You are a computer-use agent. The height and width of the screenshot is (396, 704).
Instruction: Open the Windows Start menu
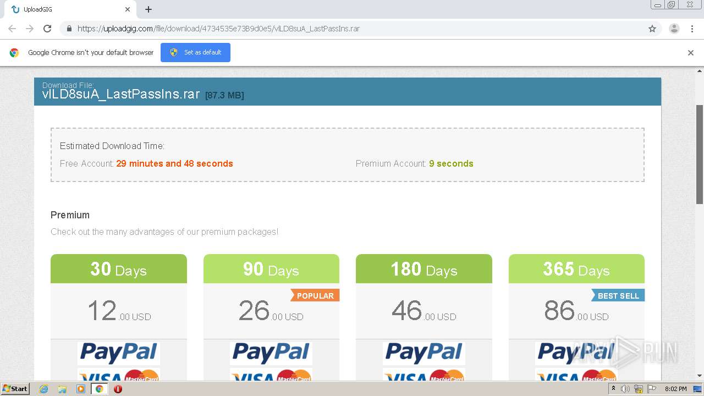point(15,388)
